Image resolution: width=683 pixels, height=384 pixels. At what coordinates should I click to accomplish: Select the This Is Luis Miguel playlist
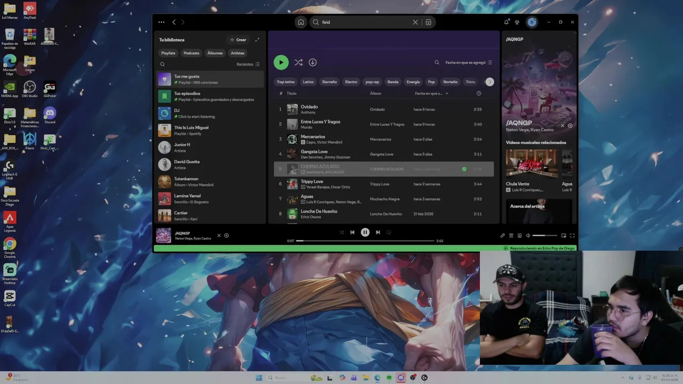point(210,130)
